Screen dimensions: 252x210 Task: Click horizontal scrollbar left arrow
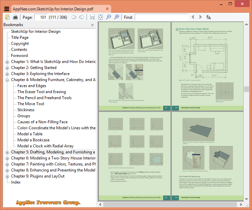coord(101,205)
